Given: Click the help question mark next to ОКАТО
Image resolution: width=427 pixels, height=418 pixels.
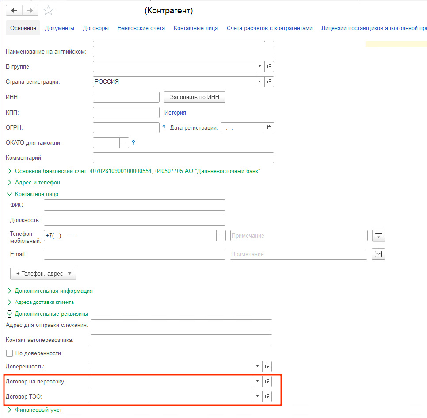Looking at the screenshot, I should click(133, 142).
